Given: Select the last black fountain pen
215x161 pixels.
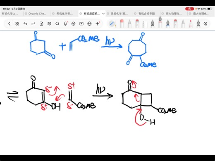Looking at the screenshot, I should click(x=198, y=24).
